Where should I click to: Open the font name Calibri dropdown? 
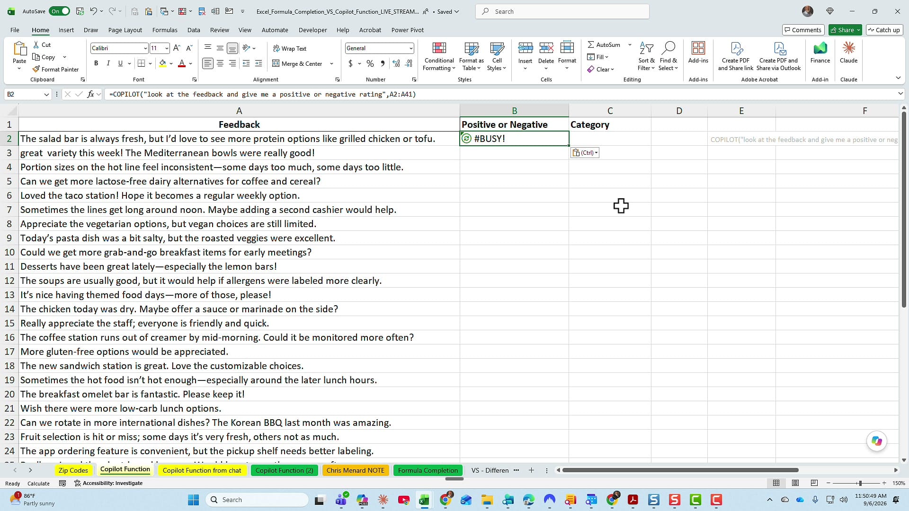tap(145, 48)
